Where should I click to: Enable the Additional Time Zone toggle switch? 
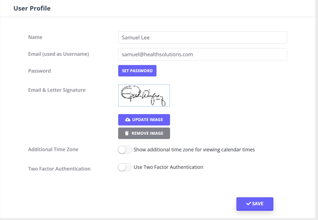[x=125, y=150]
